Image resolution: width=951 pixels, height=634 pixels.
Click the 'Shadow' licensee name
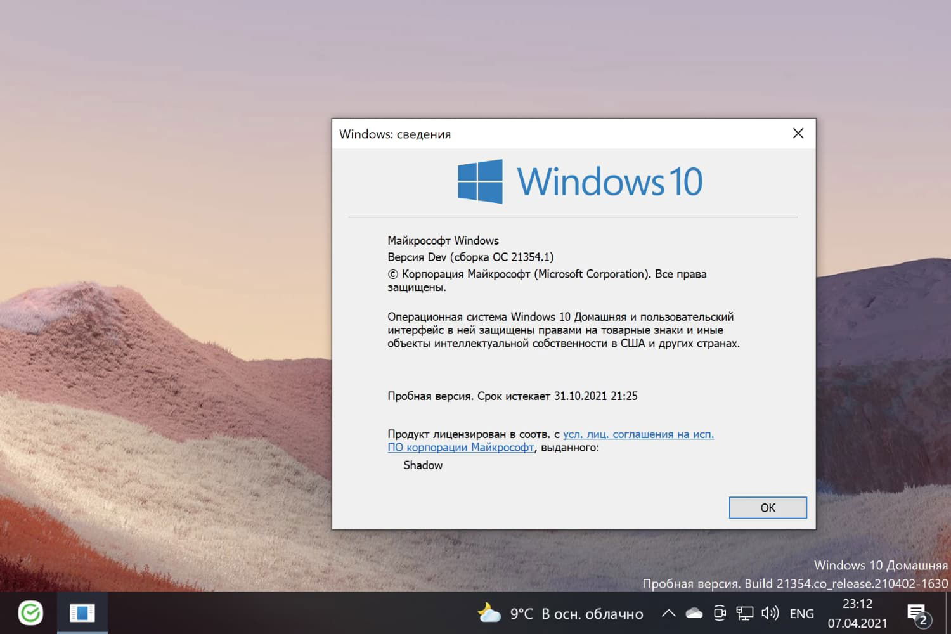click(x=422, y=465)
